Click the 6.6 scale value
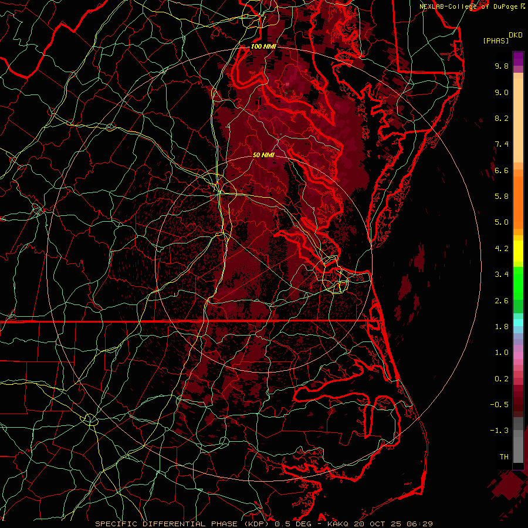The height and width of the screenshot is (528, 528). (502, 170)
